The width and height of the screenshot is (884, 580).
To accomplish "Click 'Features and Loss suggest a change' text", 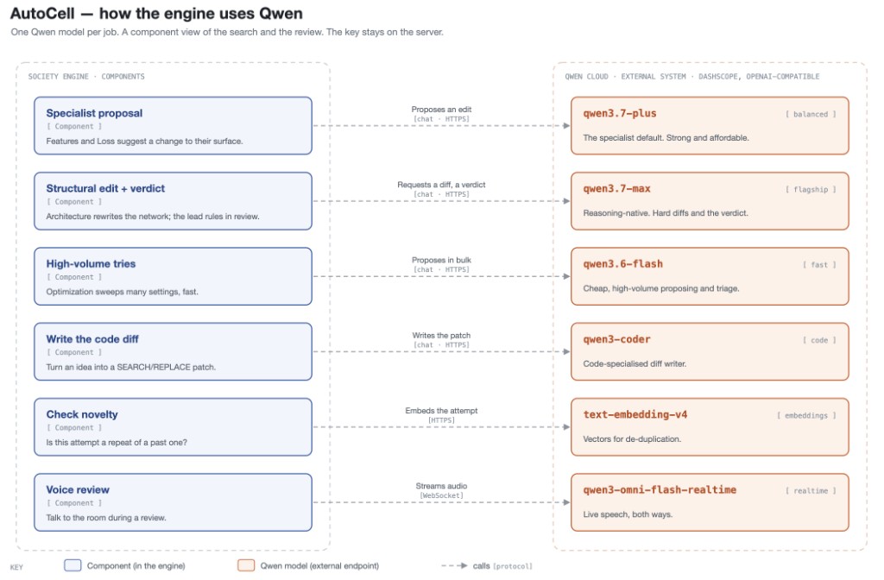I will pos(144,142).
